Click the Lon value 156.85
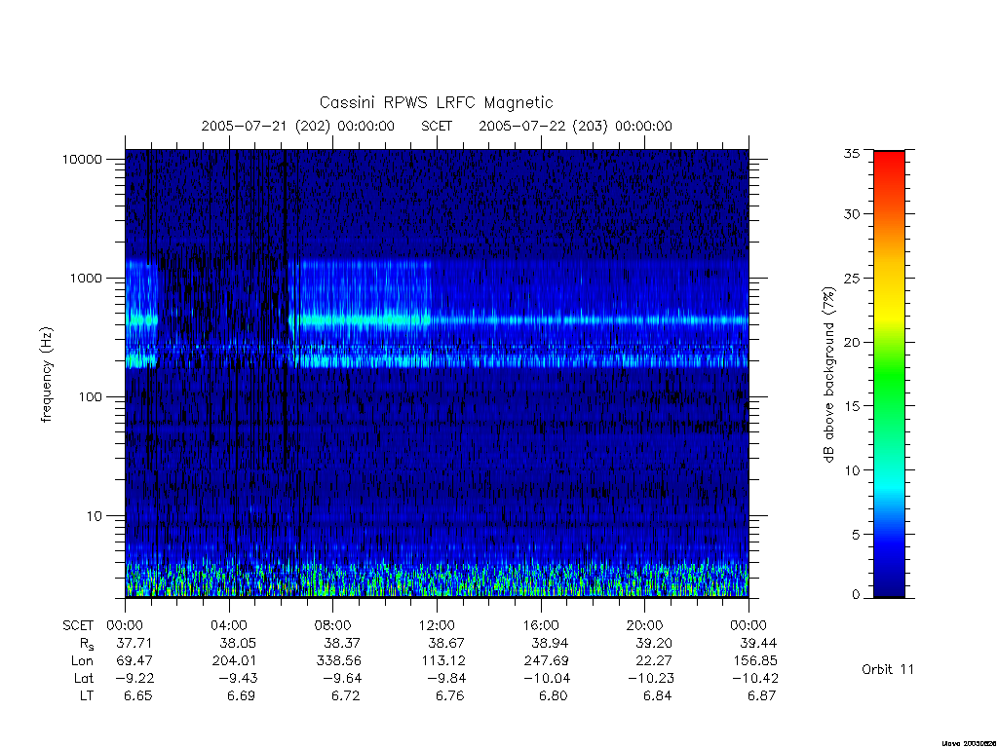The width and height of the screenshot is (998, 748). point(755,661)
